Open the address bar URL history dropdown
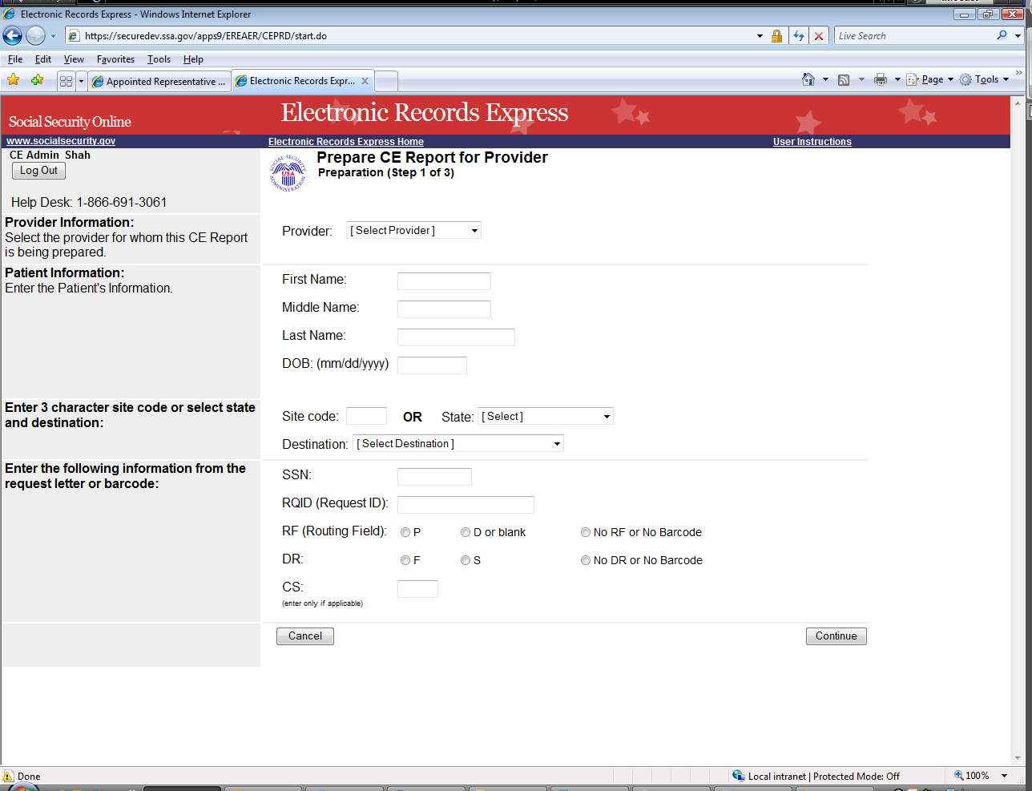The image size is (1032, 791). pos(760,36)
